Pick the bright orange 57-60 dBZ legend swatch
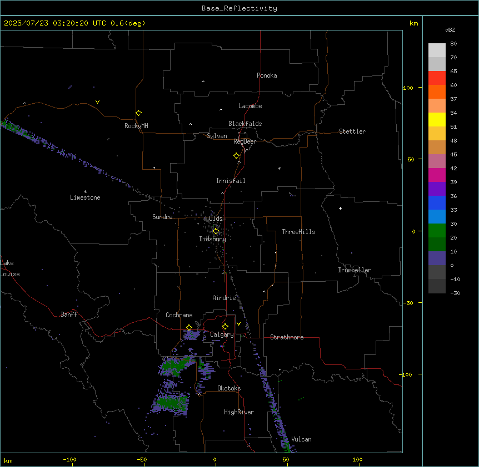Image resolution: width=479 pixels, height=467 pixels. pyautogui.click(x=437, y=92)
